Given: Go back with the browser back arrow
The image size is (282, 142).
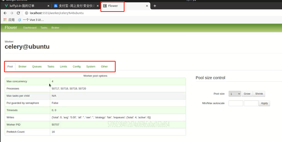Looking at the screenshot, I should point(5,13).
